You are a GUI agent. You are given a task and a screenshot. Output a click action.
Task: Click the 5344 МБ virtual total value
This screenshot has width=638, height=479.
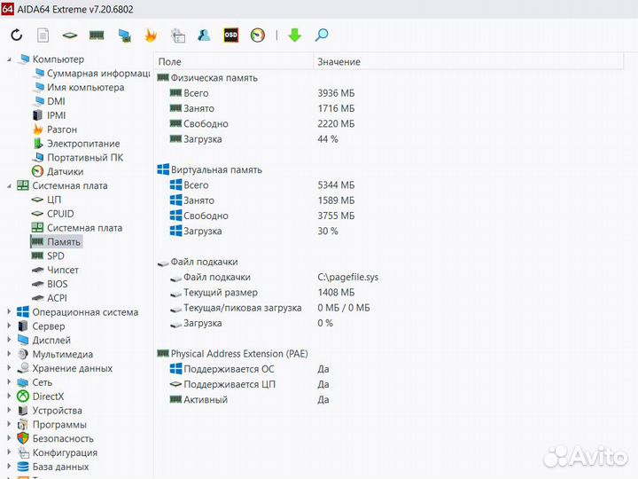coord(336,185)
